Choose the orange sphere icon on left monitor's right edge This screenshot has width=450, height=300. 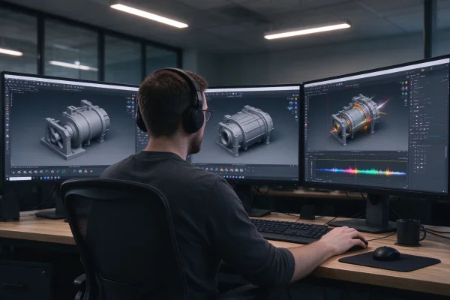tap(133, 98)
